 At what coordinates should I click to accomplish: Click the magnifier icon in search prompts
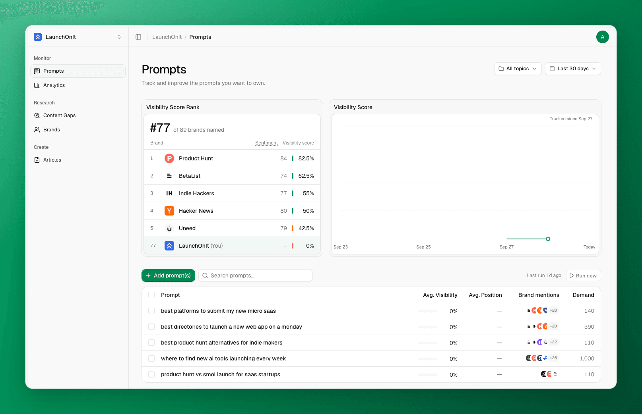(x=205, y=275)
